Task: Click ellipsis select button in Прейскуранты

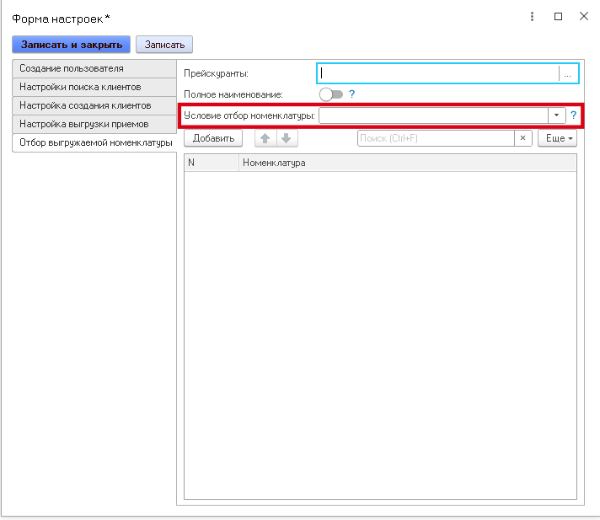Action: tap(568, 74)
